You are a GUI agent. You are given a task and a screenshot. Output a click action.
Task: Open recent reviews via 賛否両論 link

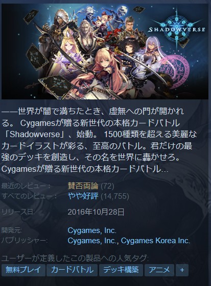pyautogui.click(x=83, y=186)
